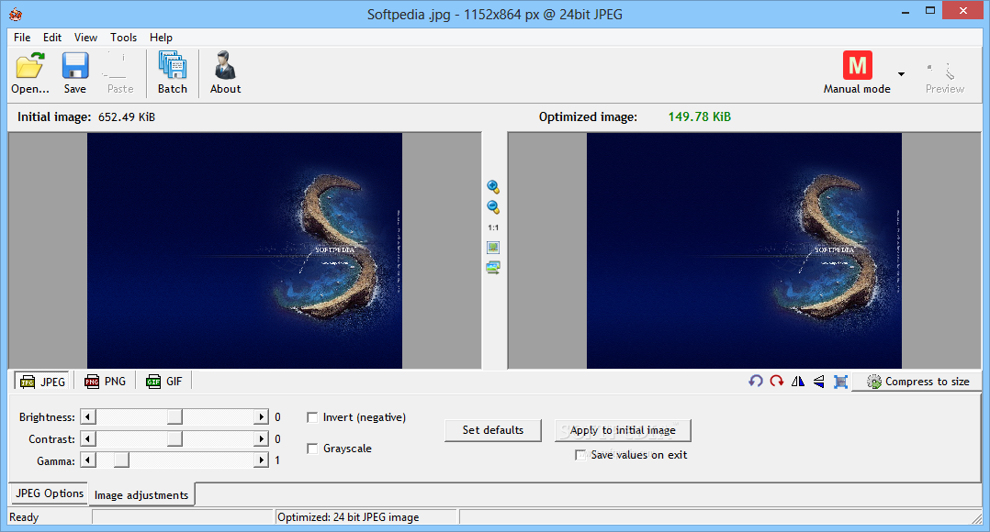Click the optimized size 149.78 KiB value

[x=699, y=116]
